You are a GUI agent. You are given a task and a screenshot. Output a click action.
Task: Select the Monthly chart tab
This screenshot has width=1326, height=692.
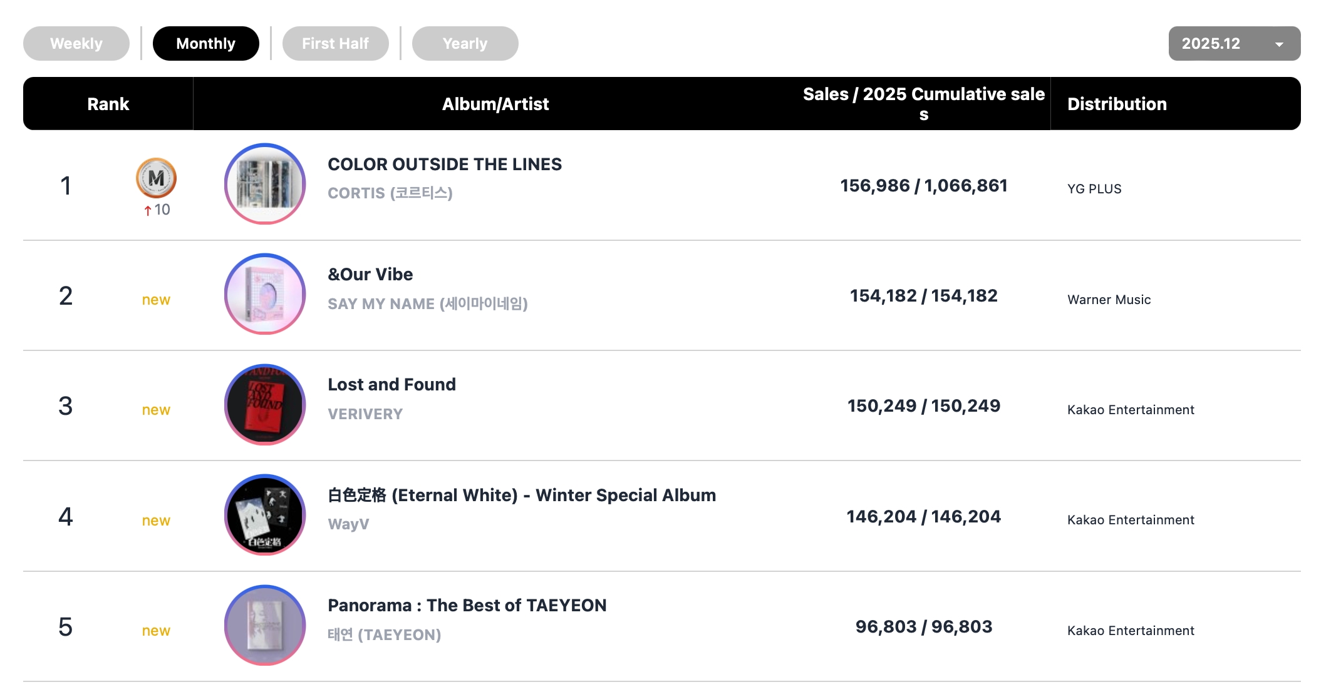click(x=205, y=44)
